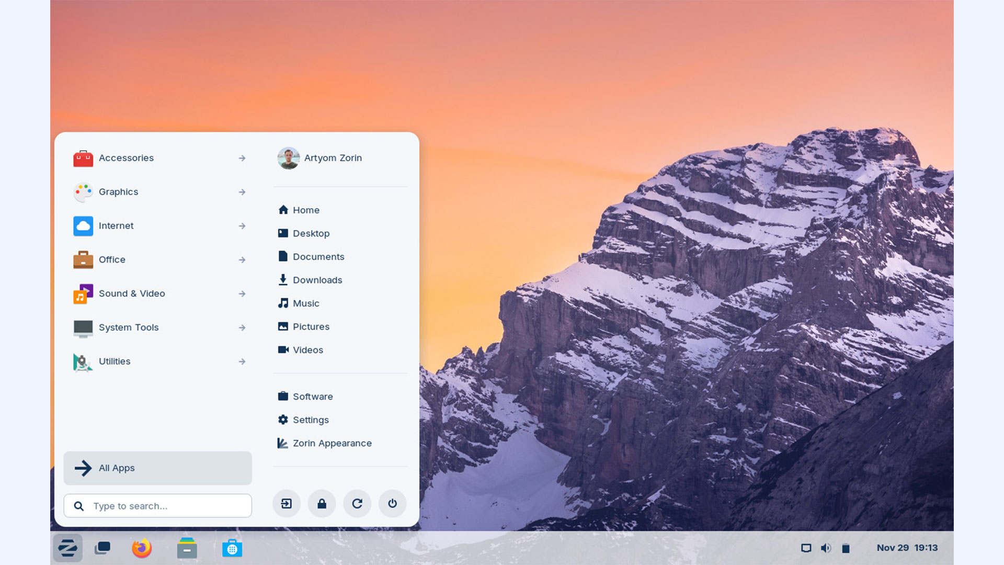This screenshot has width=1004, height=565.
Task: Click Artyom Zorin's avatar picture
Action: click(x=289, y=158)
